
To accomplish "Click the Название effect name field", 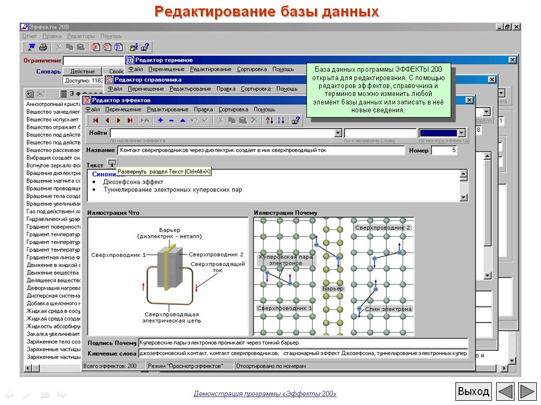I will [261, 150].
